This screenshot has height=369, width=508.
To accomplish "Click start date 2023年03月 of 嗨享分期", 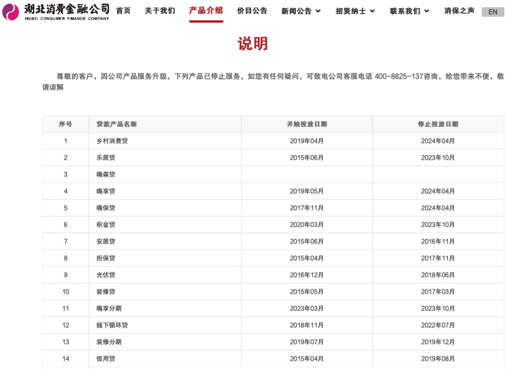I will click(x=307, y=309).
